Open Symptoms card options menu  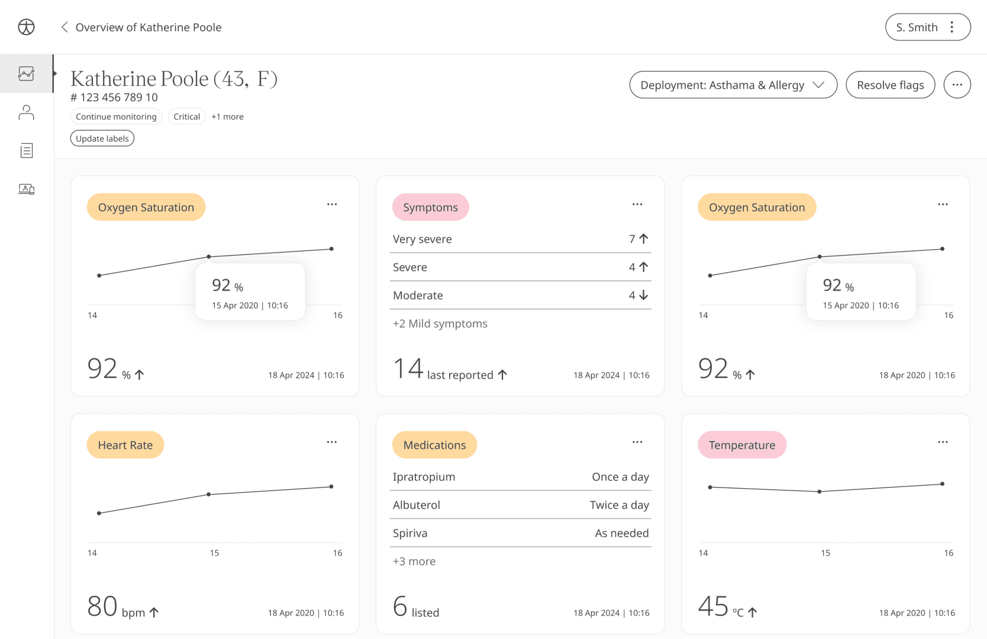click(x=637, y=204)
